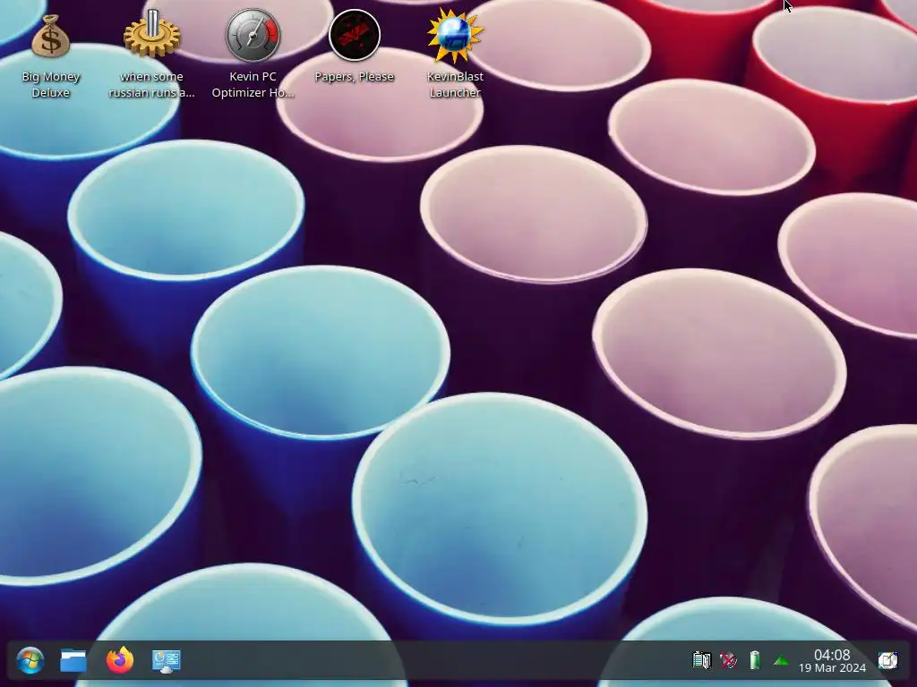Launch Firefox from the taskbar

click(x=120, y=660)
